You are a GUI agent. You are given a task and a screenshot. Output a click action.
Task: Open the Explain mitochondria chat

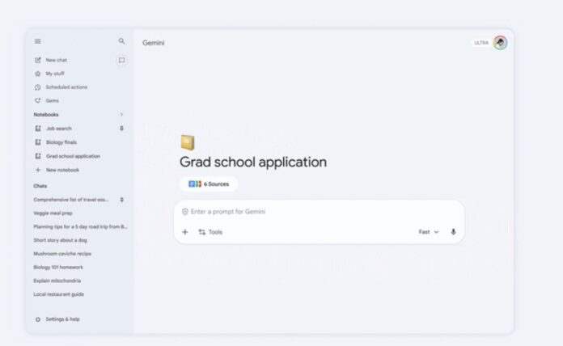tap(57, 281)
